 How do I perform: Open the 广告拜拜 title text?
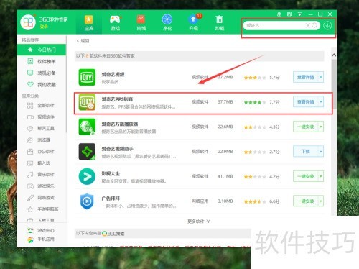pos(111,199)
